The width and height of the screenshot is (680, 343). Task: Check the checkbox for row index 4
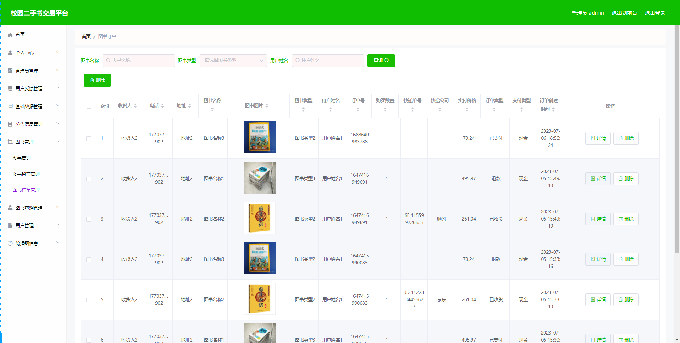(x=89, y=259)
